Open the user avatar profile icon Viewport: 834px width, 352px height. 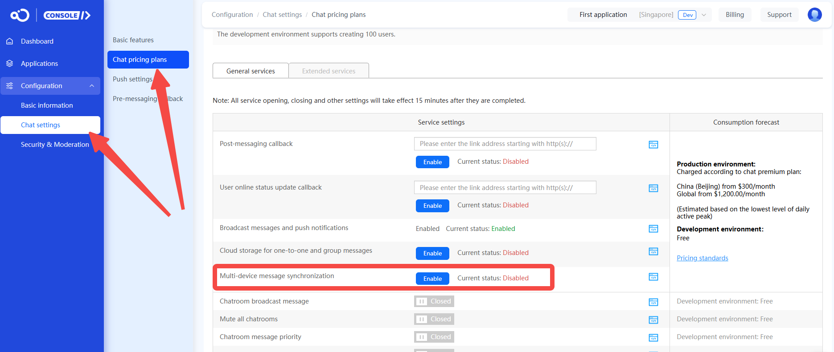click(x=814, y=15)
